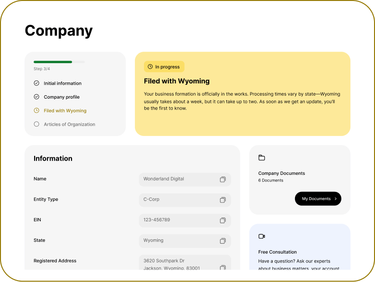Go to the Initial information step
The image size is (375, 282).
click(x=62, y=83)
